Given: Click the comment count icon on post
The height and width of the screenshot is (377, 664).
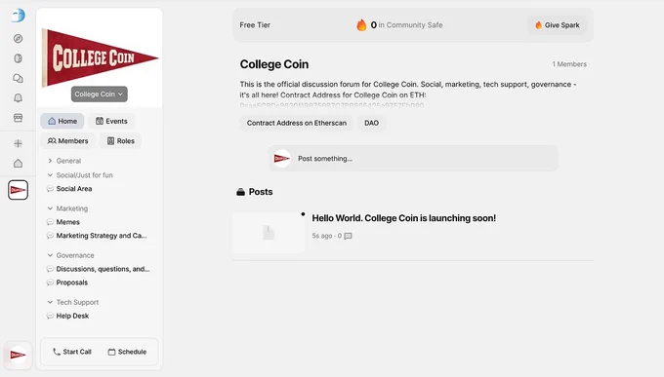Looking at the screenshot, I should coord(348,236).
